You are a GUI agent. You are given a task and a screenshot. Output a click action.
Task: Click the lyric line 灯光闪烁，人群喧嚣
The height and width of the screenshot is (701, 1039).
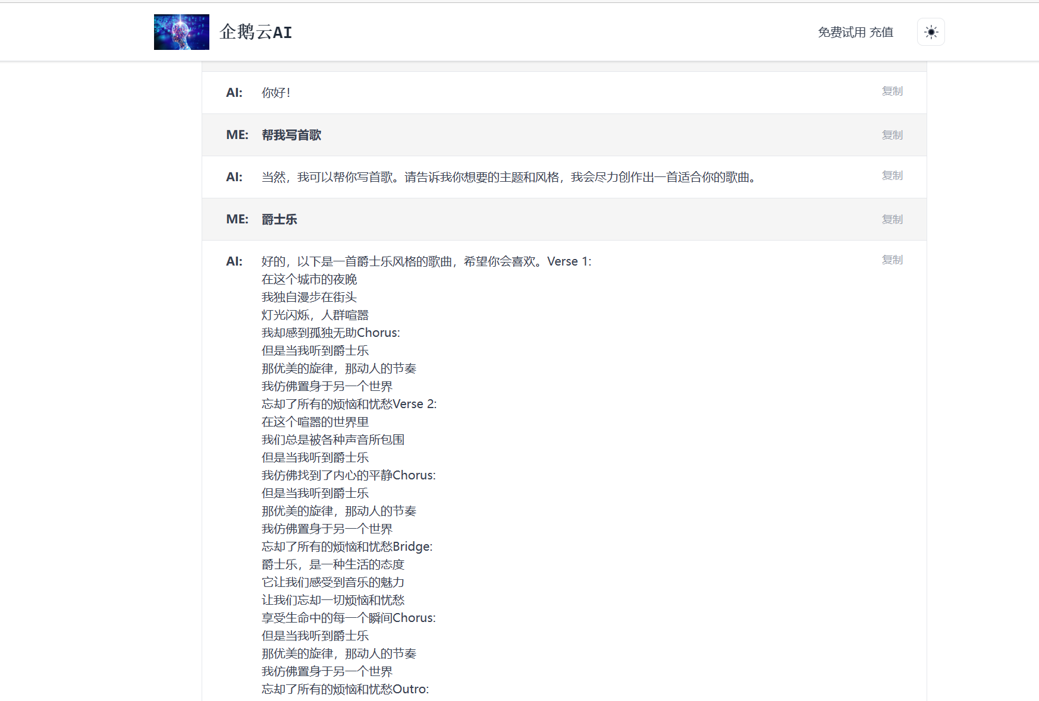tap(315, 315)
